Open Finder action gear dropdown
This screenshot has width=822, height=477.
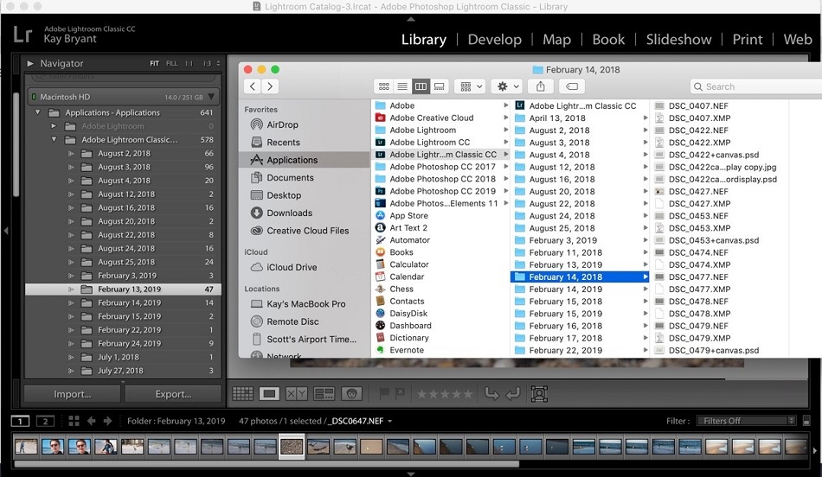(507, 86)
